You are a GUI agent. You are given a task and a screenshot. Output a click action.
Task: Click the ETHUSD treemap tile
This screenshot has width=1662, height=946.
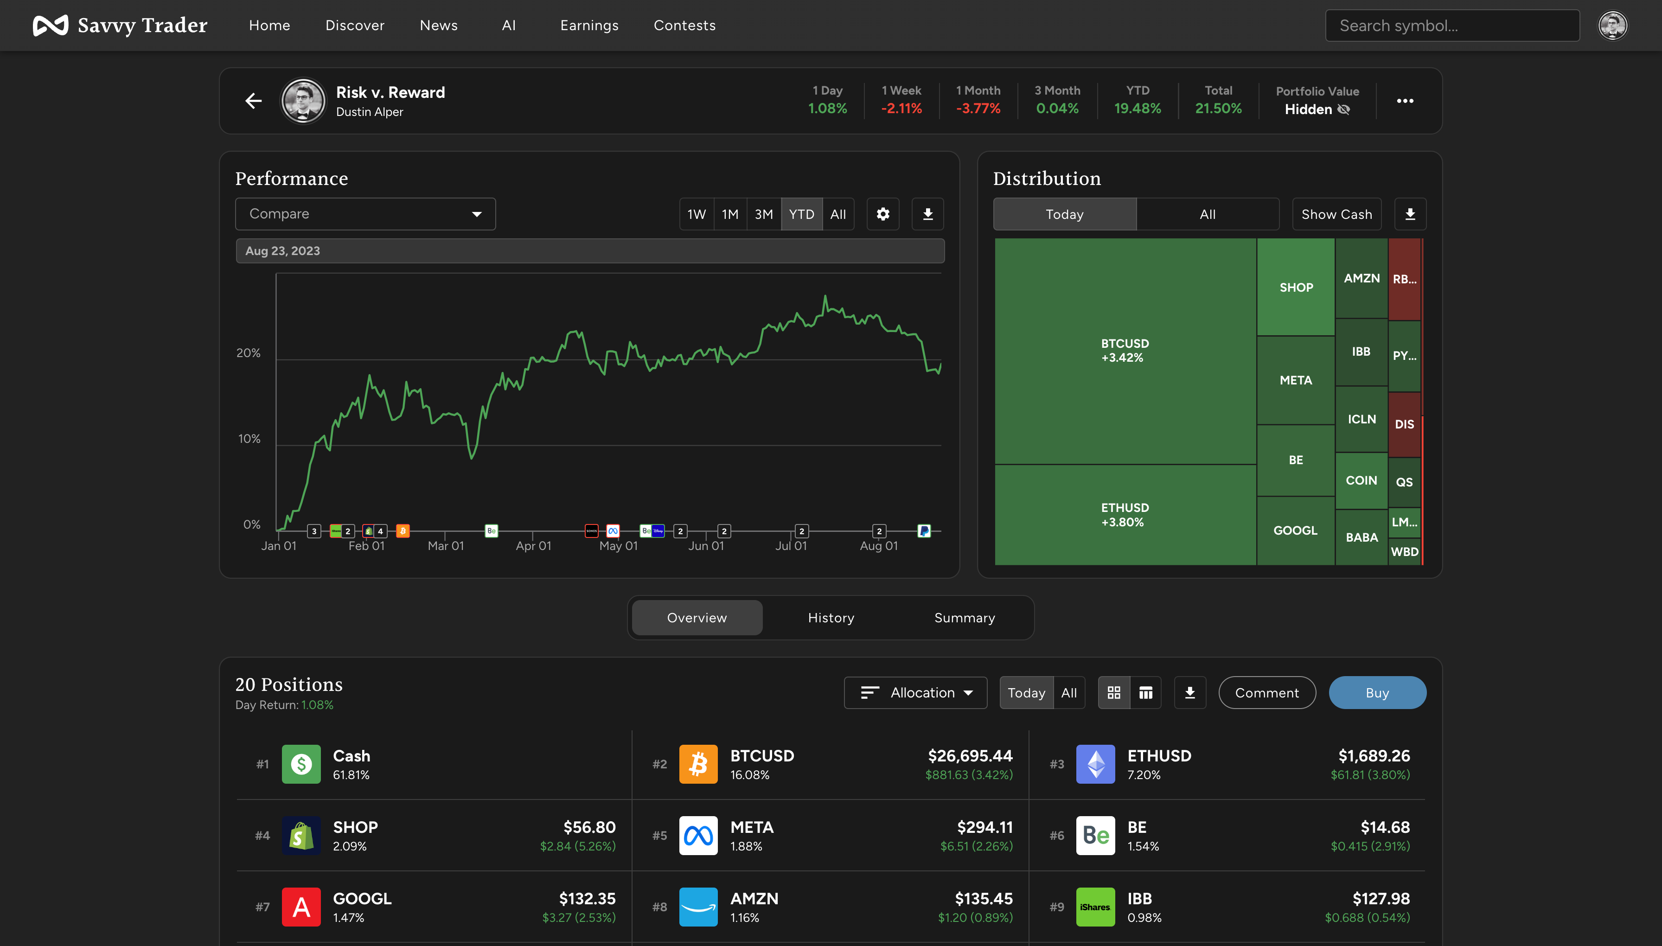[1125, 515]
